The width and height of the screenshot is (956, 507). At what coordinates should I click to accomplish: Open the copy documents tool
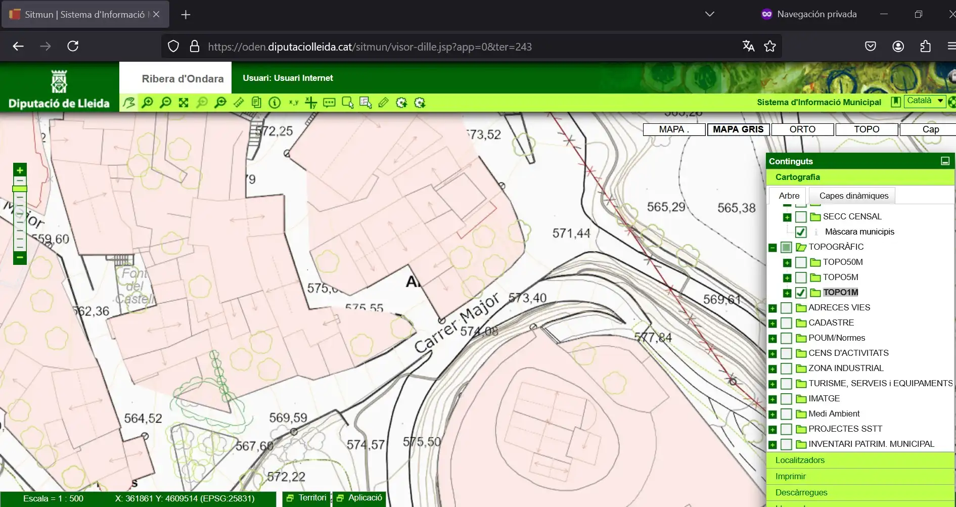(256, 103)
